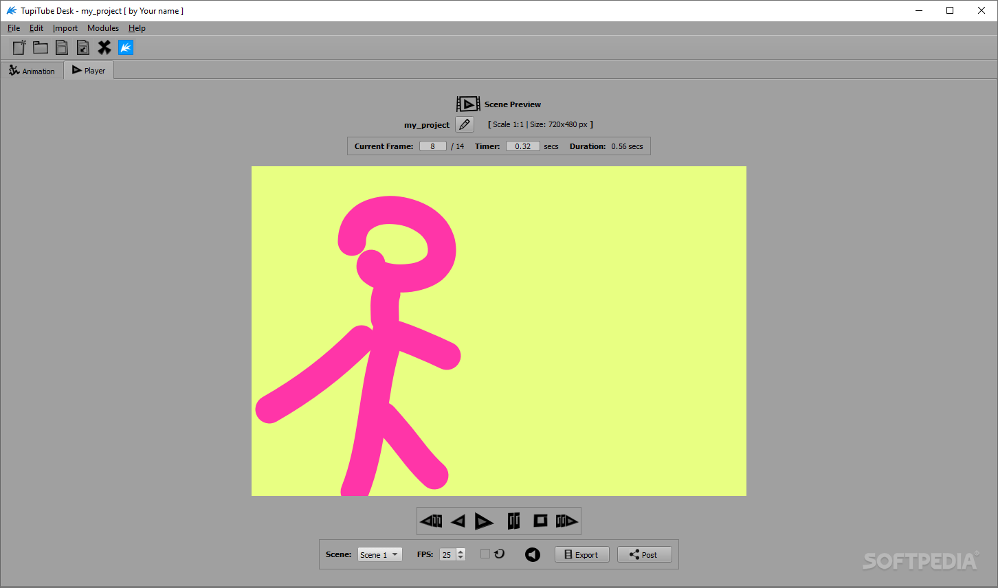Open the Scene 1 dropdown
This screenshot has width=998, height=588.
(x=379, y=554)
